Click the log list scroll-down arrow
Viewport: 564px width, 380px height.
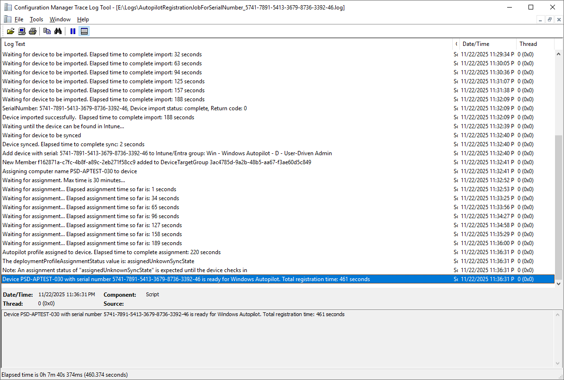(558, 283)
